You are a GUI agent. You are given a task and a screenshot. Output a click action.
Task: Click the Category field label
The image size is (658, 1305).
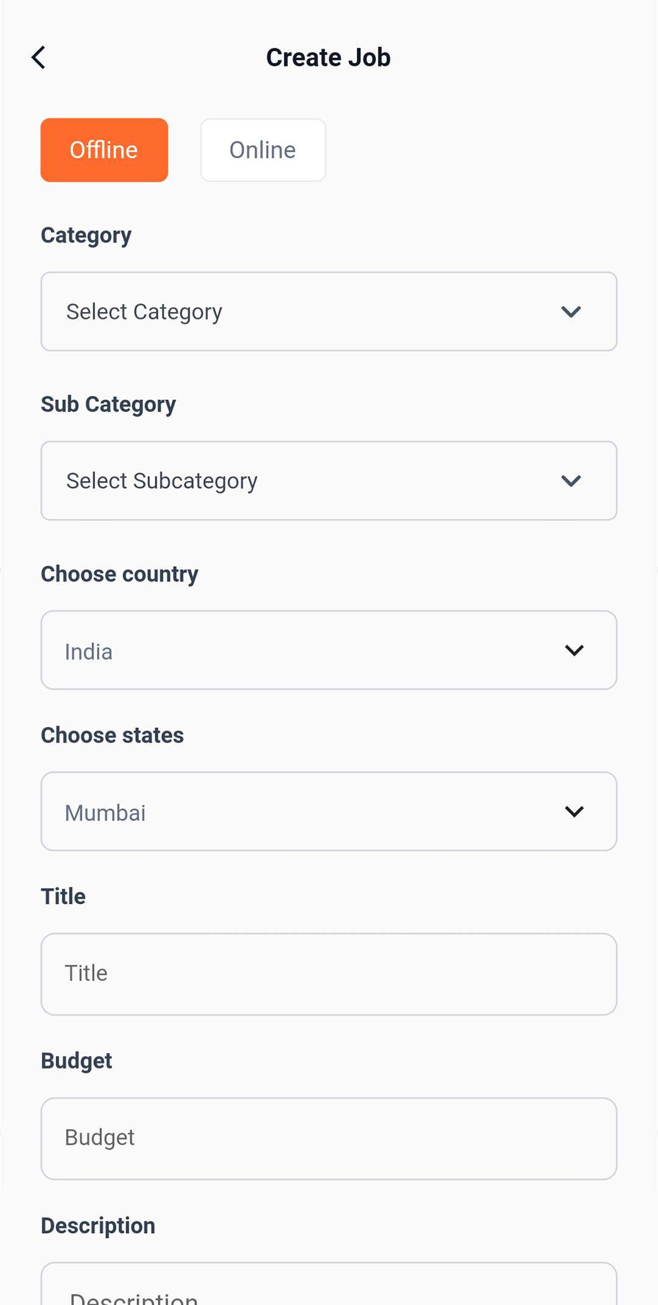(86, 235)
